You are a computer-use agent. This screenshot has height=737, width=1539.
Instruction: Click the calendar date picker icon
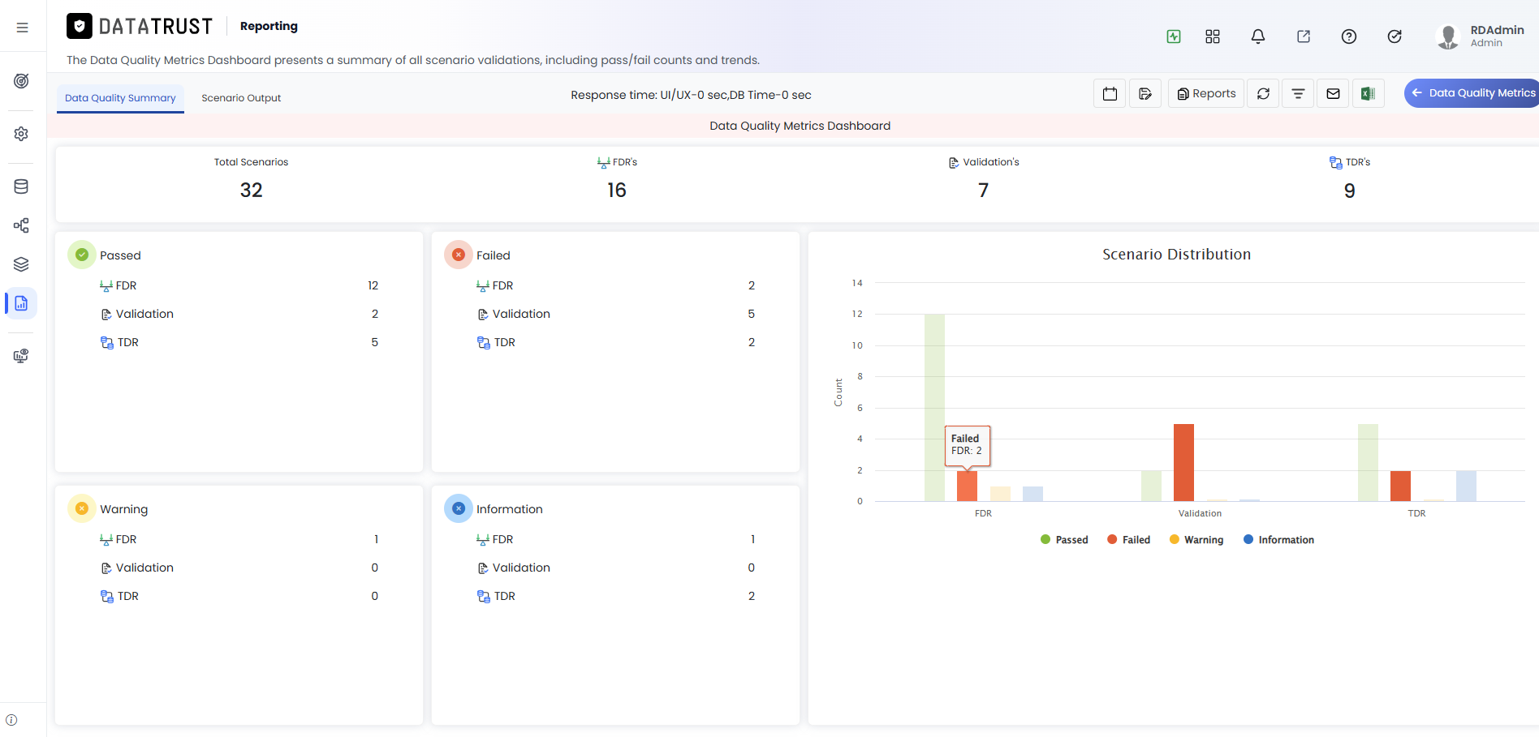pos(1110,94)
